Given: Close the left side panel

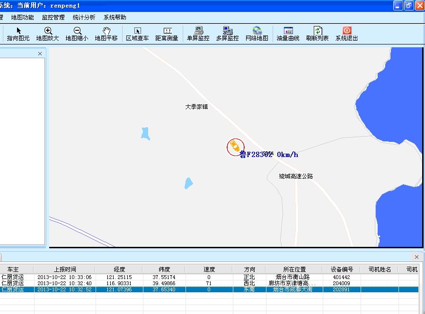Looking at the screenshot, I should [40, 54].
